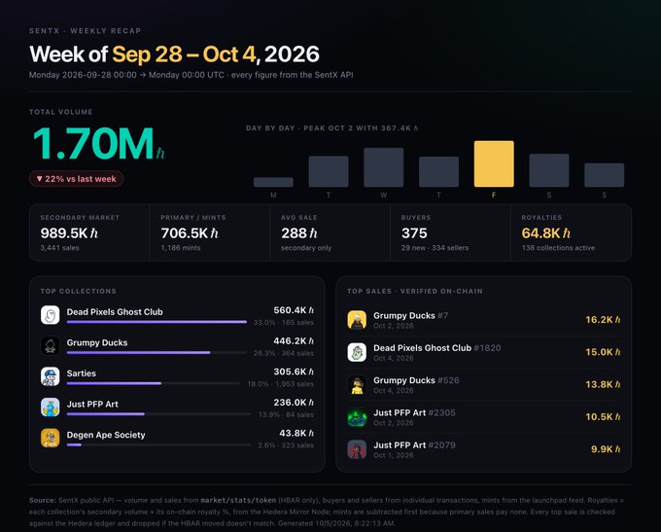Image resolution: width=661 pixels, height=532 pixels.
Task: Click the 'Grumpy Ducks #526' sale title
Action: pyautogui.click(x=416, y=380)
